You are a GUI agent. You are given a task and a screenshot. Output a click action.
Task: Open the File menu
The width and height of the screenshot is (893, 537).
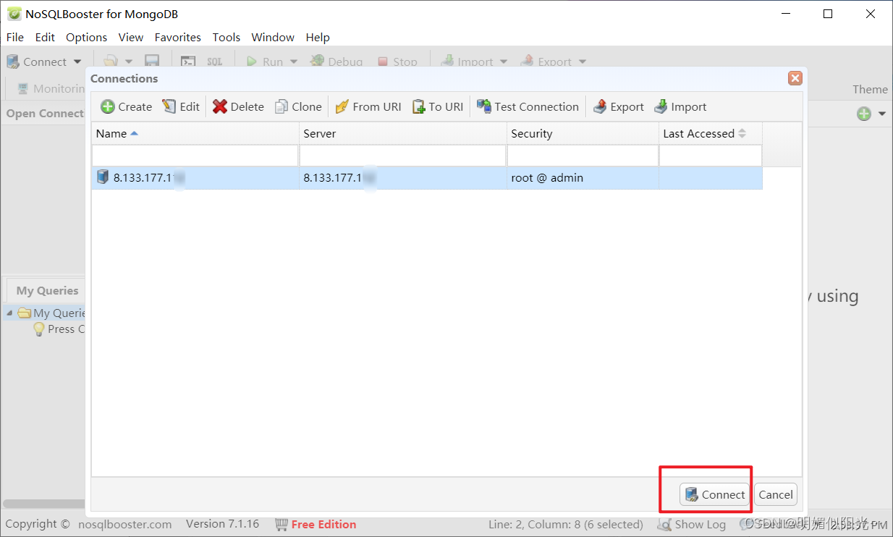pyautogui.click(x=14, y=37)
